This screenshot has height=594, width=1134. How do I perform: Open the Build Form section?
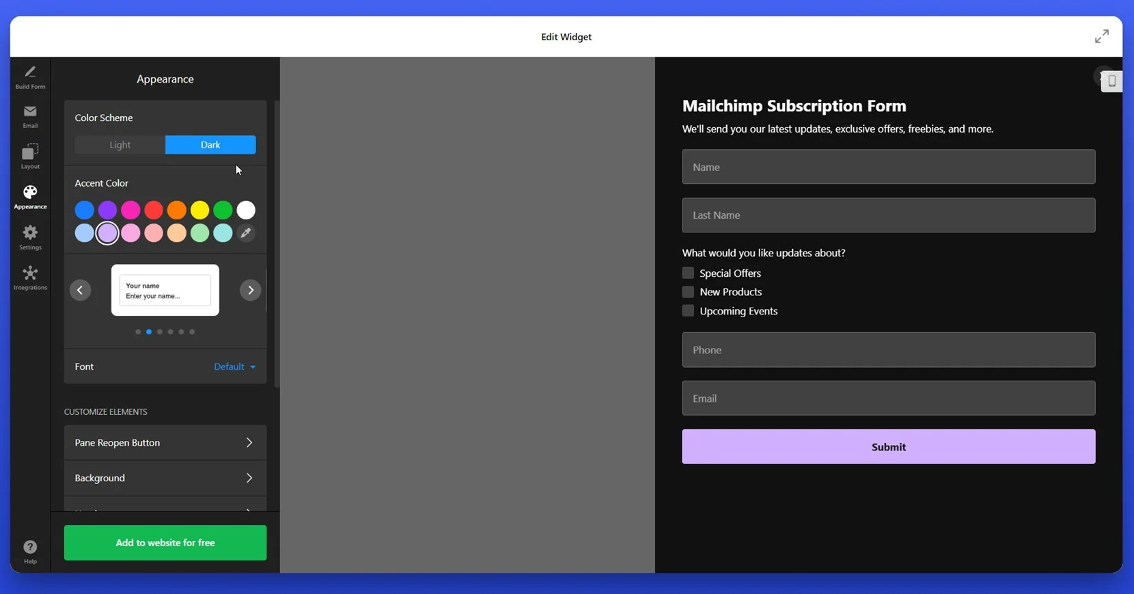30,78
